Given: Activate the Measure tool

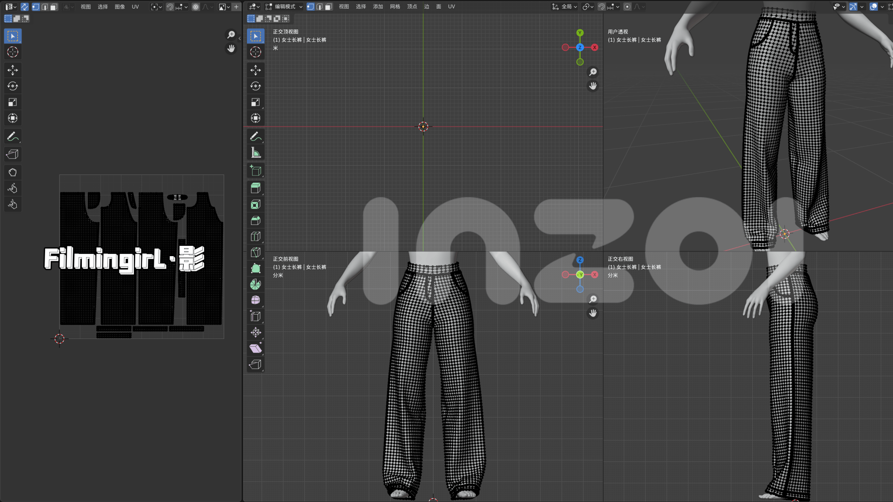Looking at the screenshot, I should coord(255,152).
